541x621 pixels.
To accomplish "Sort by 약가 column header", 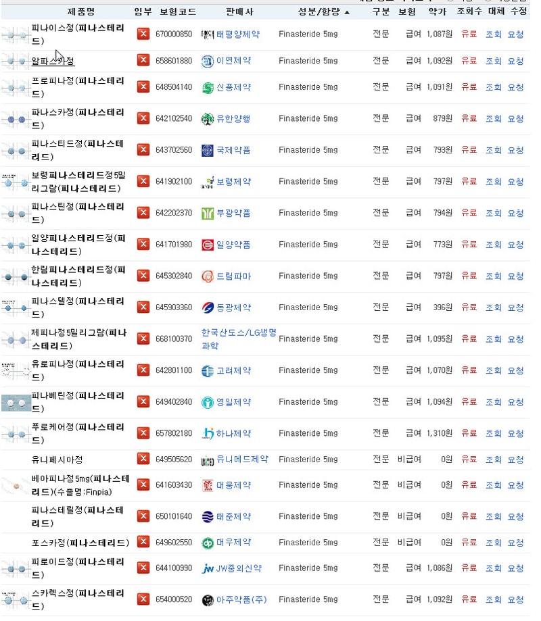I will pos(438,12).
